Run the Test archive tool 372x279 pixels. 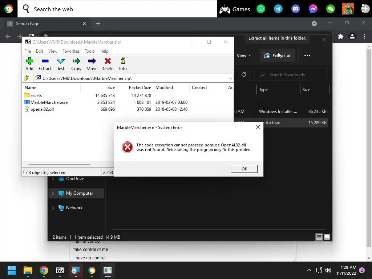click(61, 64)
